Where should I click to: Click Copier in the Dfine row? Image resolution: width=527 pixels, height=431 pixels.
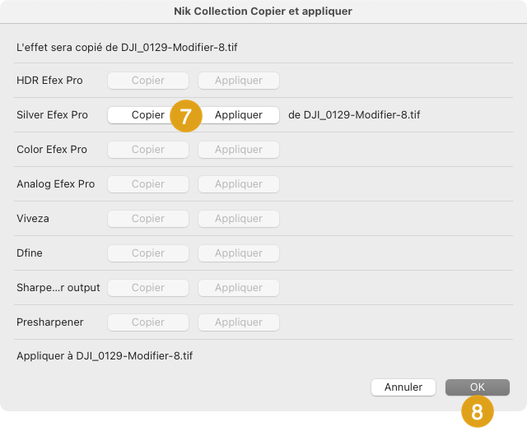coord(148,253)
